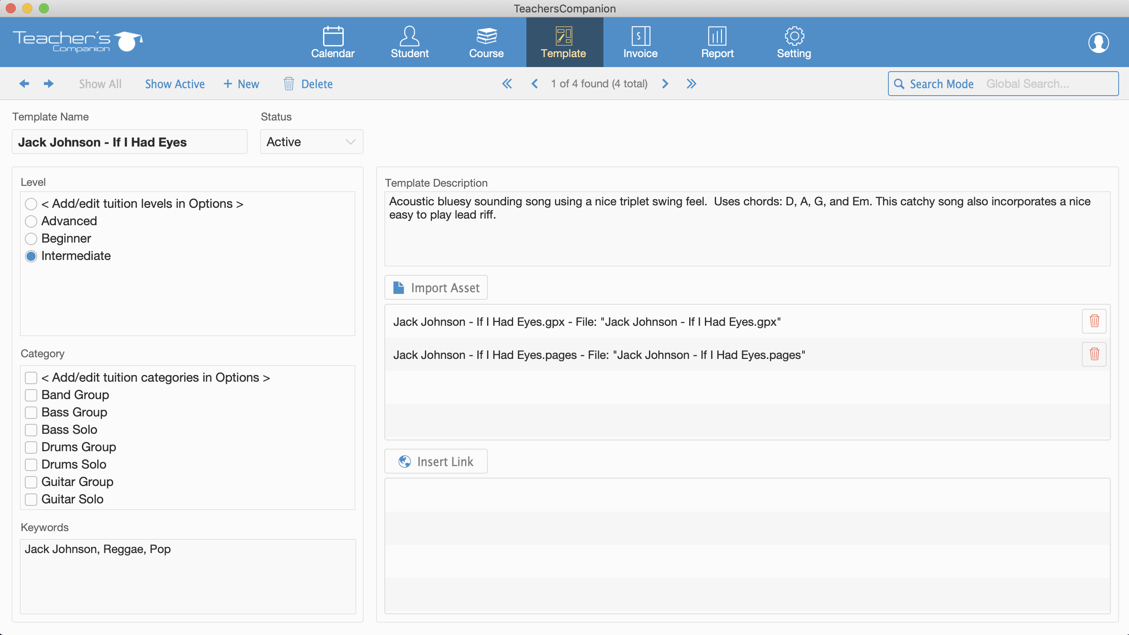Open the Setting gear icon
1129x635 pixels.
coord(794,36)
